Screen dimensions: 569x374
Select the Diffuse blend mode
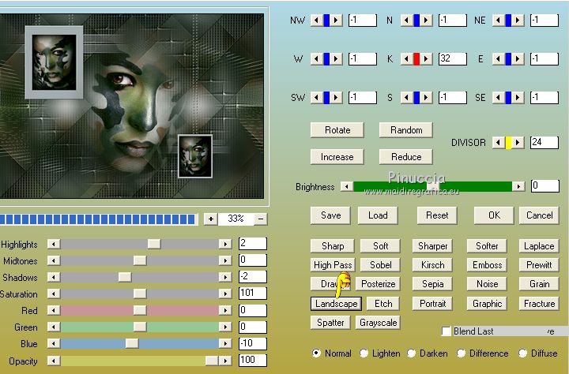pyautogui.click(x=522, y=353)
